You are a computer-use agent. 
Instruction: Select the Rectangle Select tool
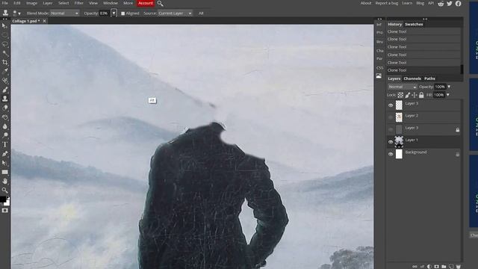point(4,35)
